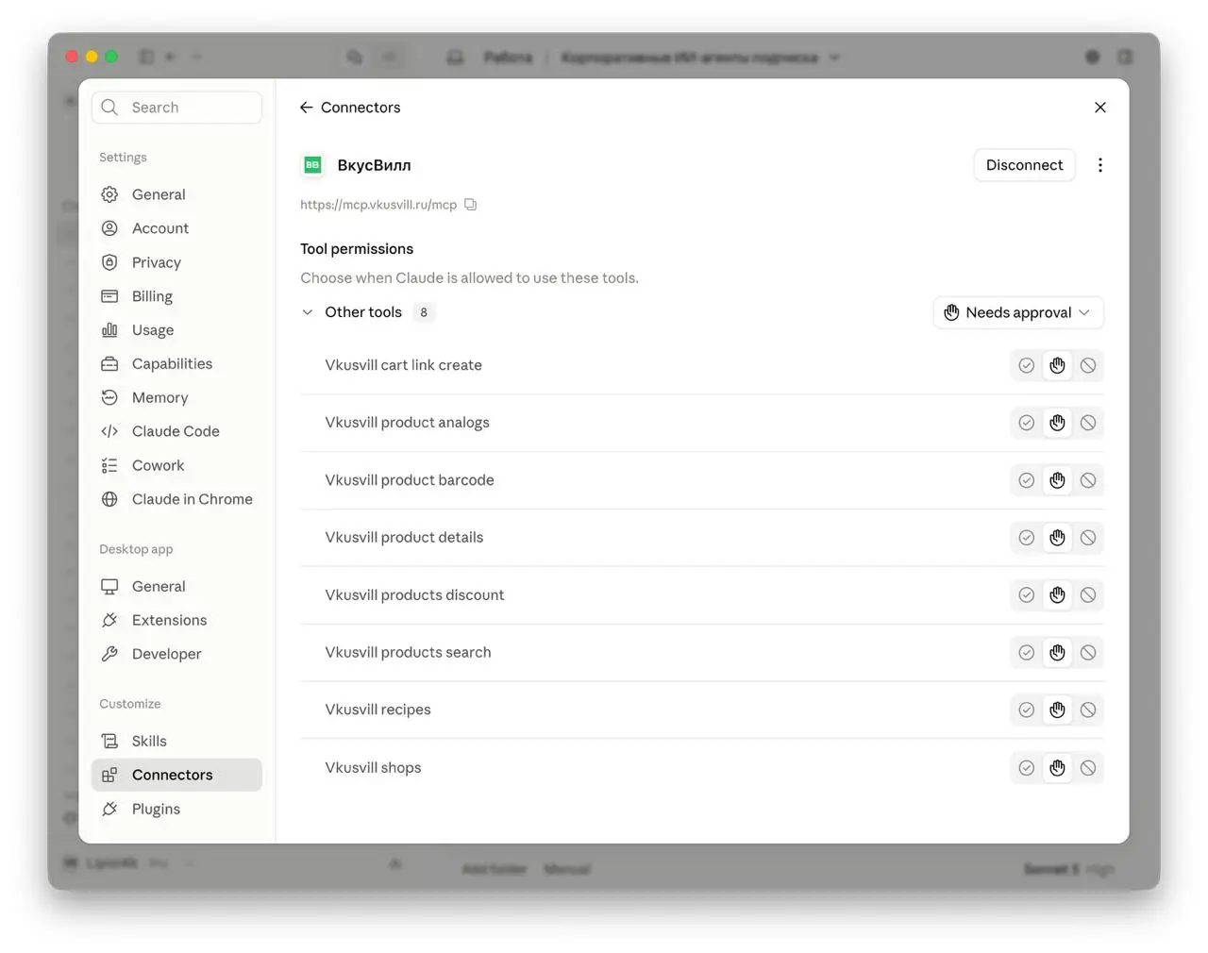Click the Vkusvill product analogs row label
The image size is (1208, 953).
[407, 423]
